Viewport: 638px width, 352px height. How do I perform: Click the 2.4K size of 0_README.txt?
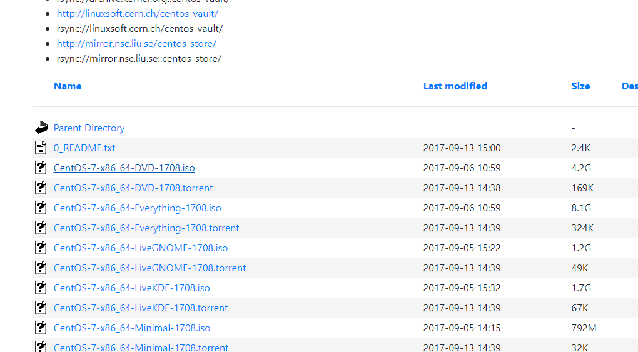coord(580,148)
